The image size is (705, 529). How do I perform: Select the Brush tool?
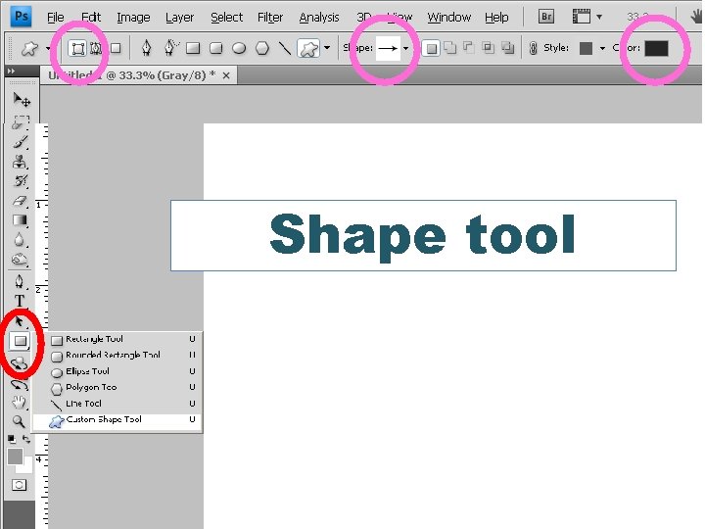point(21,142)
